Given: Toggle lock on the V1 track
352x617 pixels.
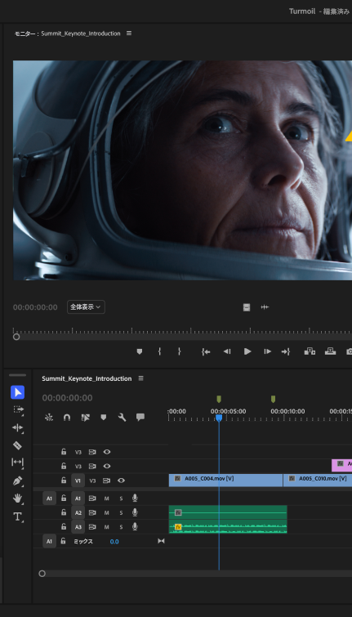Looking at the screenshot, I should point(64,480).
